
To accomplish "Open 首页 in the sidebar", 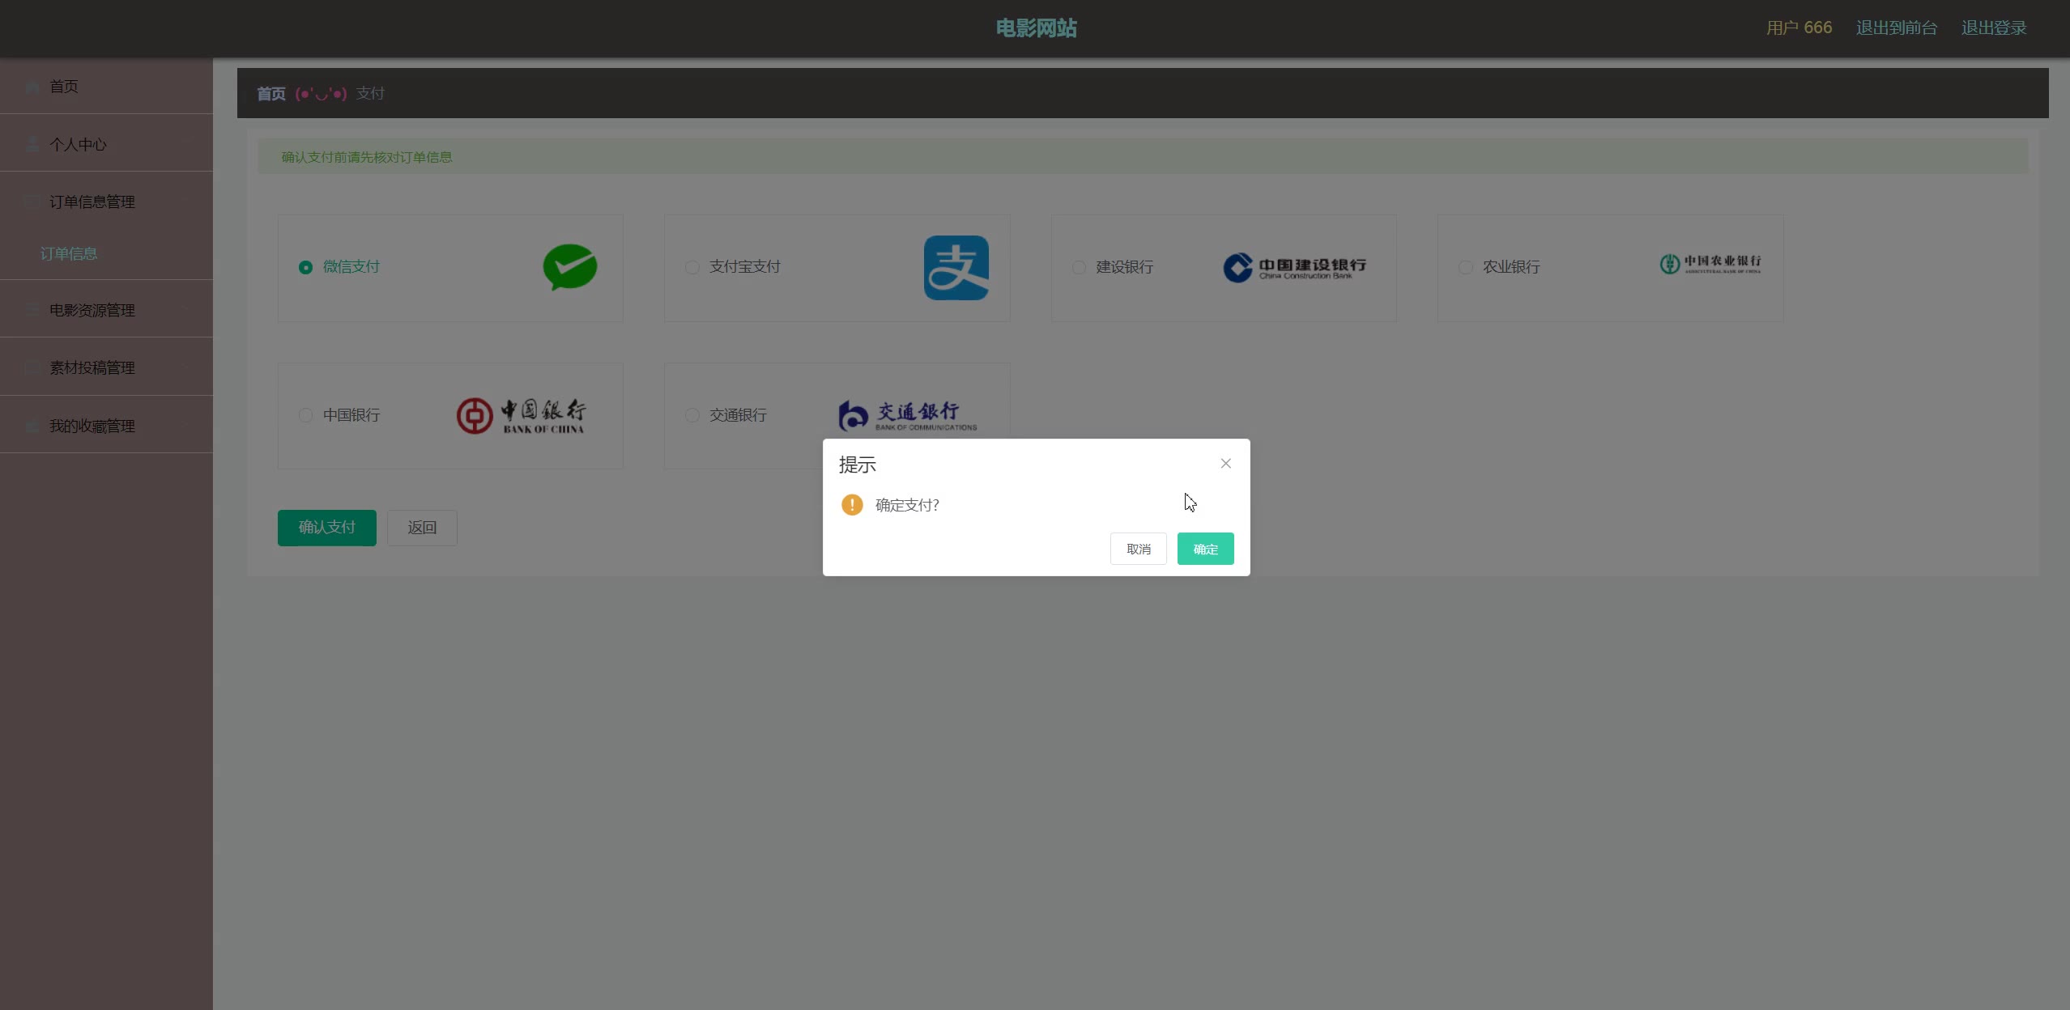I will tap(106, 86).
